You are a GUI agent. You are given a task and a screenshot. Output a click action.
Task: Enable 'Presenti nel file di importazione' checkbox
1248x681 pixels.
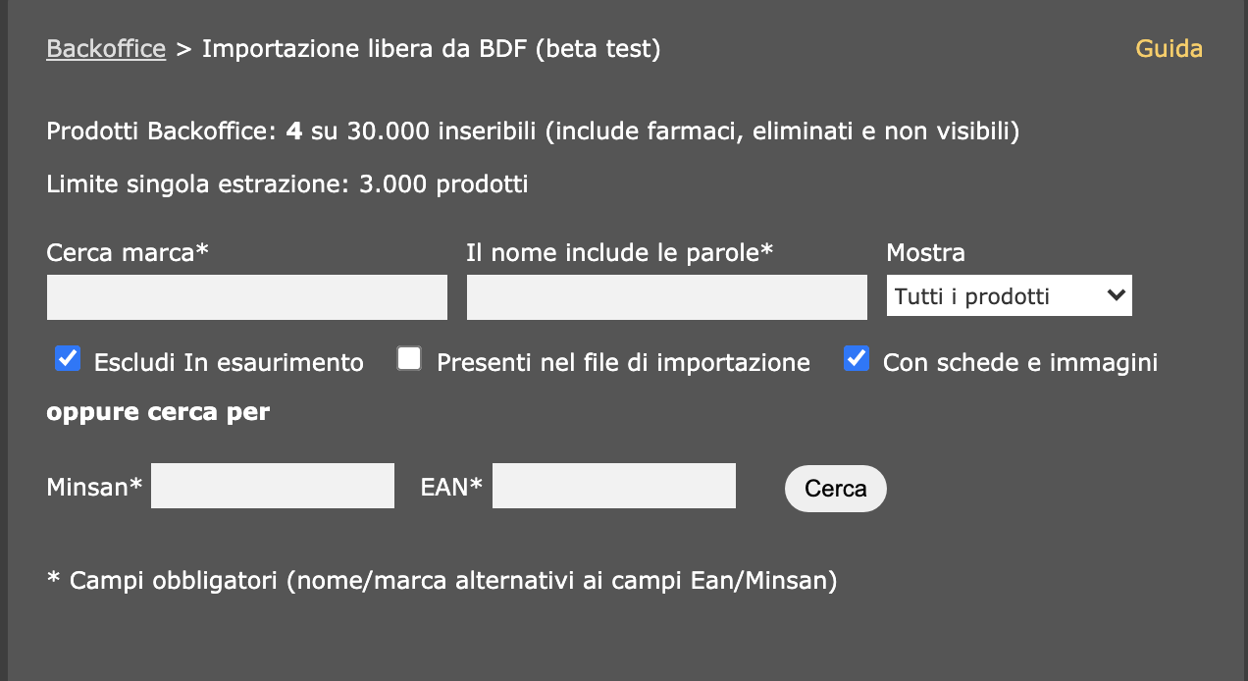pos(409,359)
